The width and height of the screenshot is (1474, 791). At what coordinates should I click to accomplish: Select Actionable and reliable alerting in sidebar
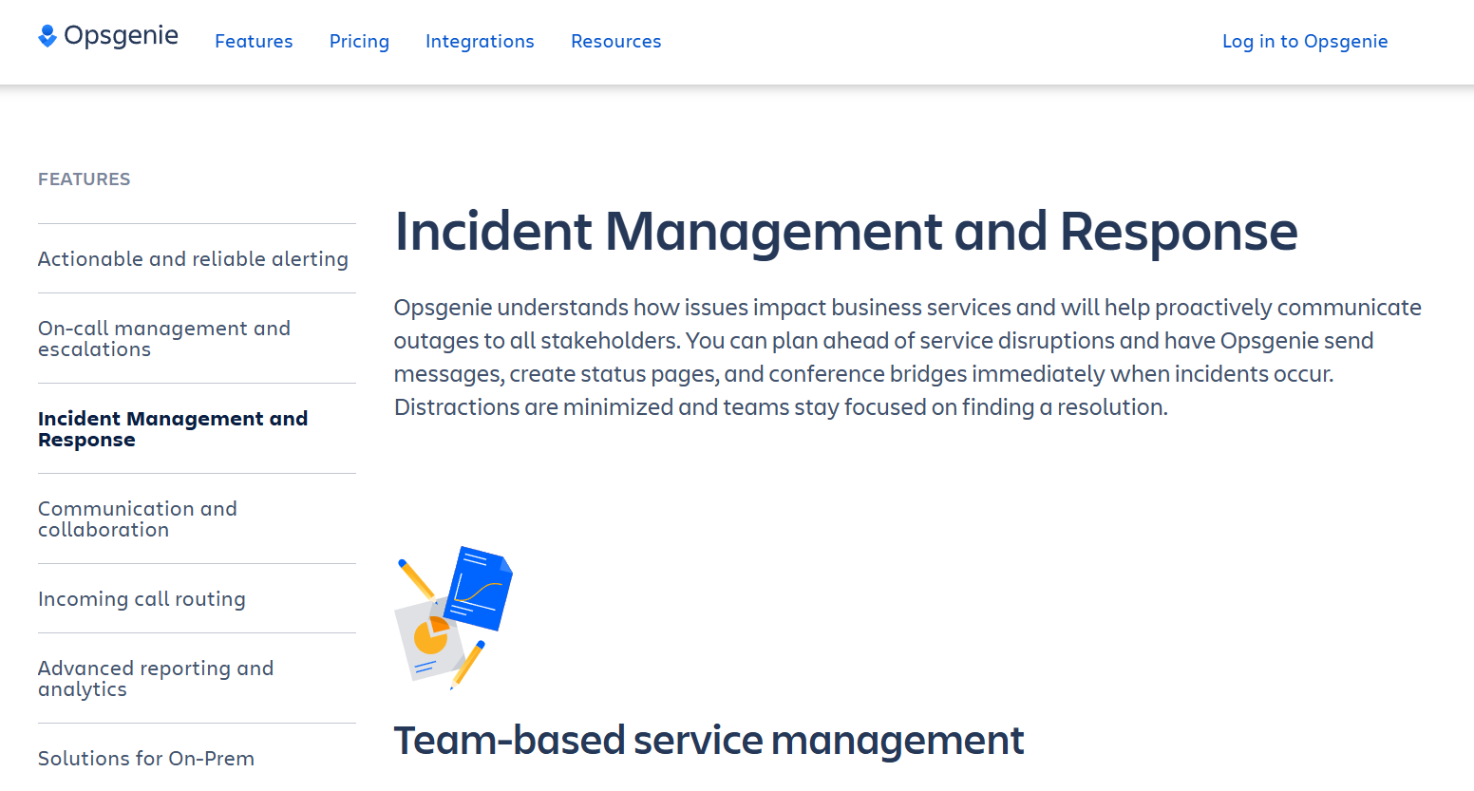[x=193, y=259]
